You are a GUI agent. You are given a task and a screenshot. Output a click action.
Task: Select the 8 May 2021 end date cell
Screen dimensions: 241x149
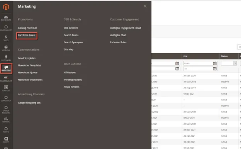click(x=189, y=118)
